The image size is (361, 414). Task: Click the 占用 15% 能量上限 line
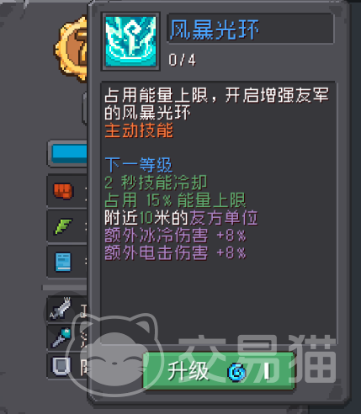pyautogui.click(x=175, y=200)
